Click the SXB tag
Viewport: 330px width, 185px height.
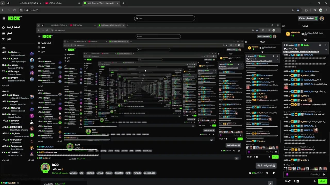coord(128,173)
